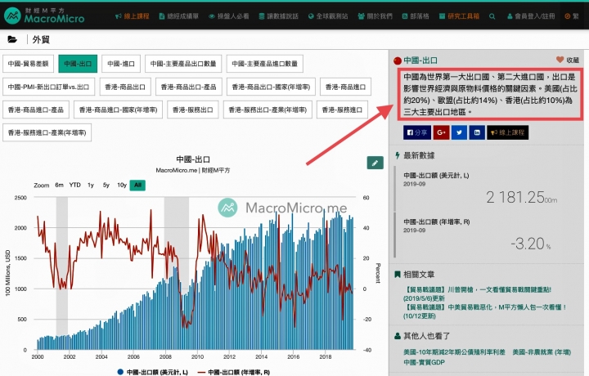Click the MacroMicro.me | 財經M平方 chart subtitle
Viewport: 589px width, 376px height.
click(193, 170)
